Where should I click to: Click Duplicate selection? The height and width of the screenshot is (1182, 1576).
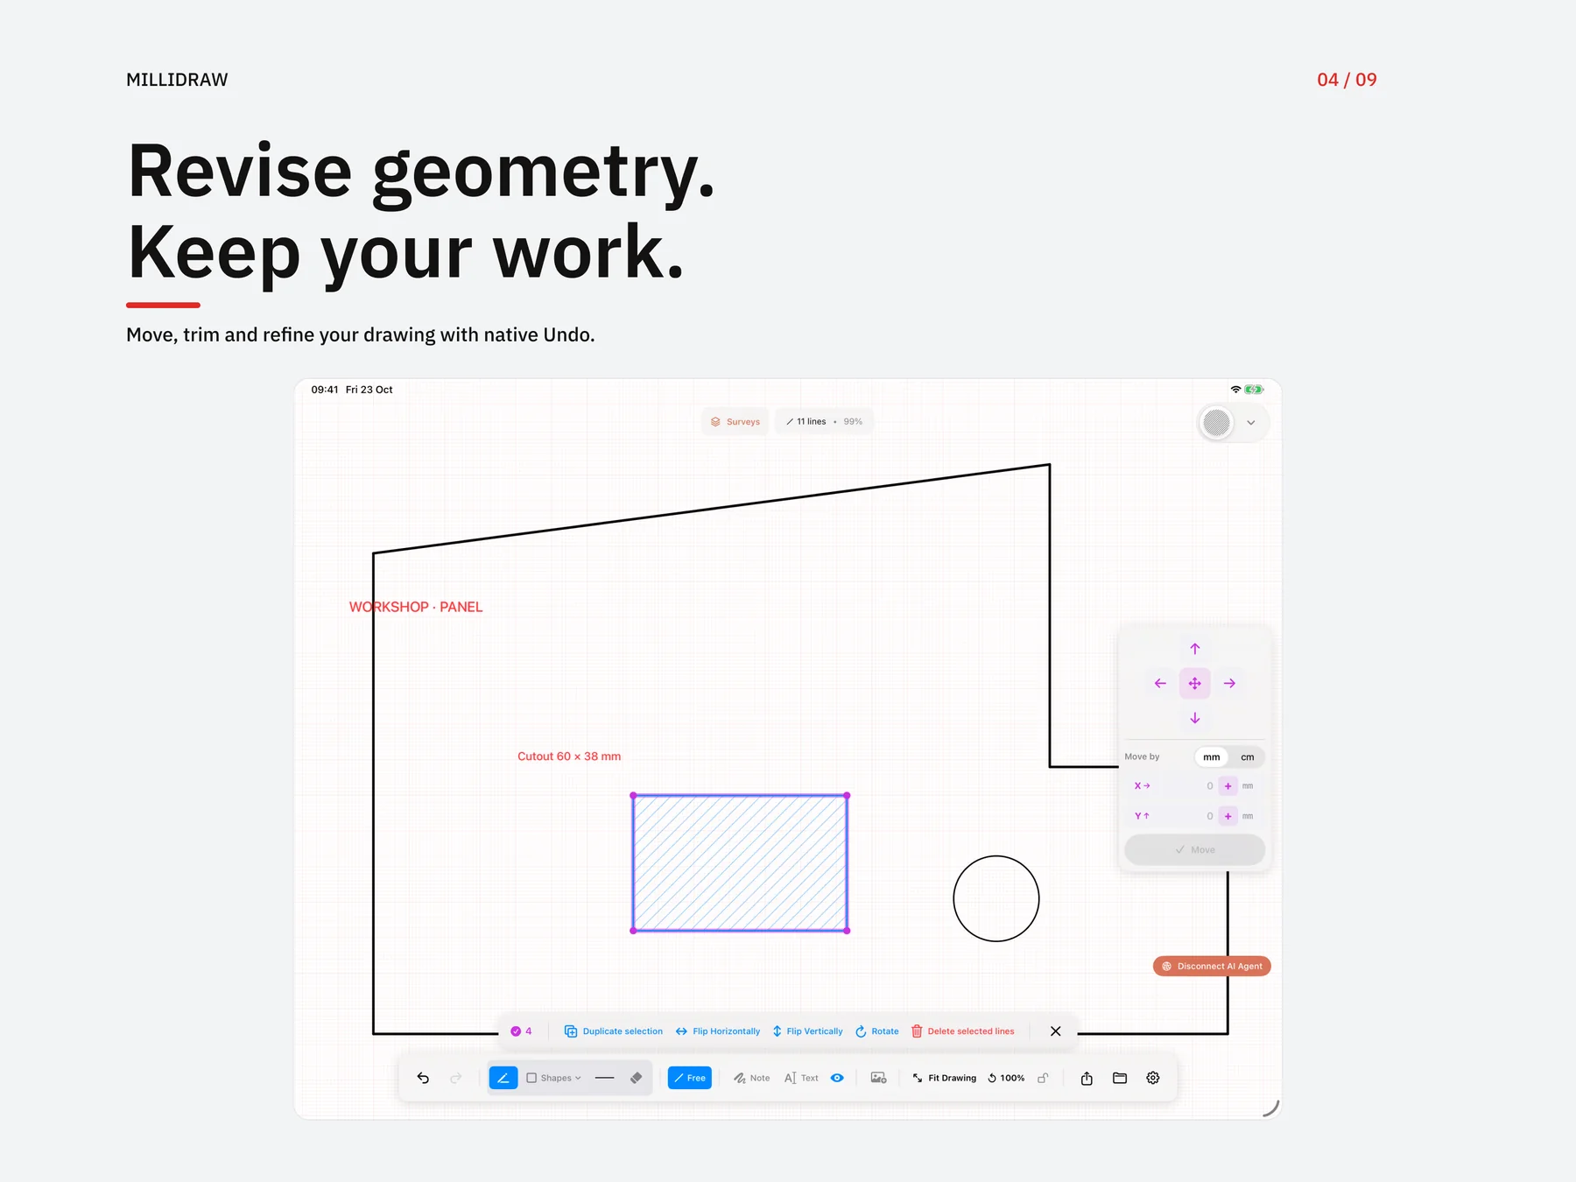coord(614,1031)
